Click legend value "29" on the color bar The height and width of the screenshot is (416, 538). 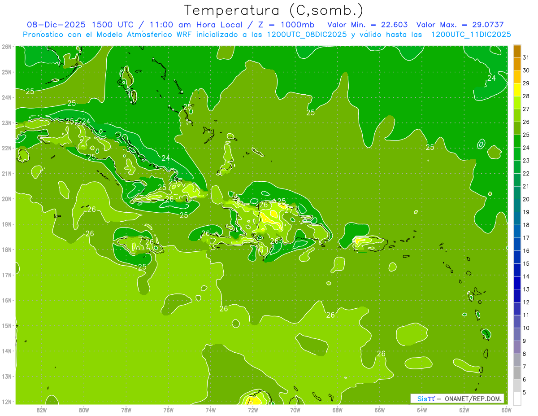point(526,83)
